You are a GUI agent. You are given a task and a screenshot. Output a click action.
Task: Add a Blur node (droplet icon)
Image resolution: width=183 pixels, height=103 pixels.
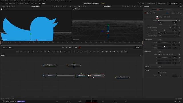click(x=49, y=51)
